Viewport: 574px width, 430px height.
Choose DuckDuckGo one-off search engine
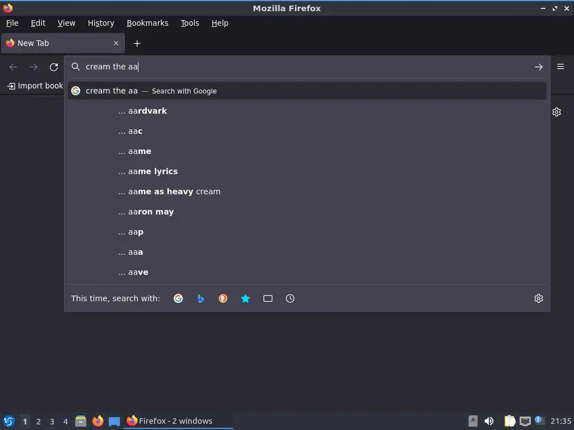(x=223, y=298)
